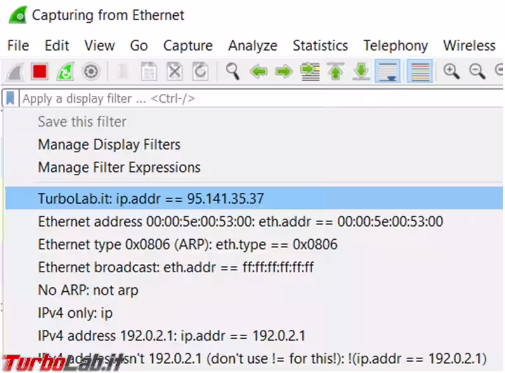This screenshot has height=373, width=505.
Task: Jump to the first packet
Action: 336,72
